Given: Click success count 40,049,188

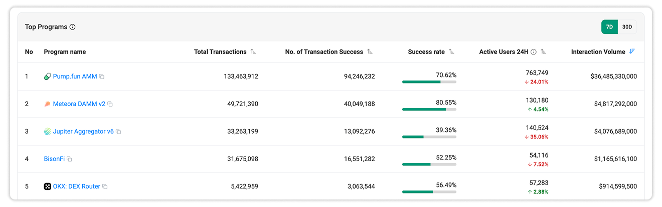Looking at the screenshot, I should [360, 104].
